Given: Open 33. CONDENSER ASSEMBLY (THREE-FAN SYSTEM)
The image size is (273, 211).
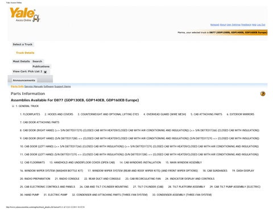Looking at the screenshot, I should (x=182, y=195).
